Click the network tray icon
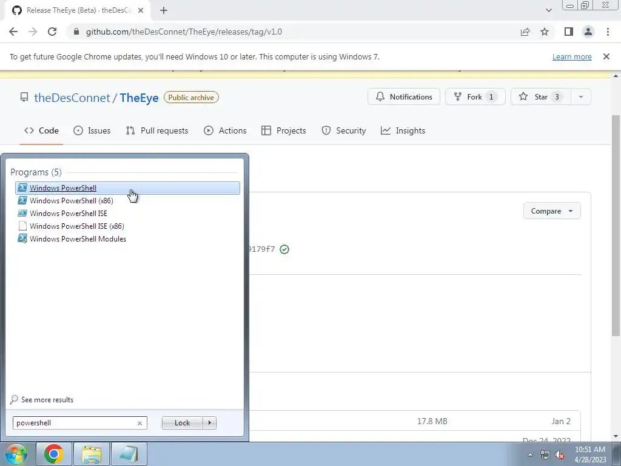The image size is (621, 466). [545, 455]
